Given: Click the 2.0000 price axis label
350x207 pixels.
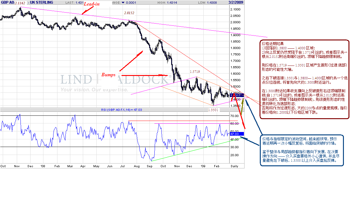Looking at the screenshot, I should [235, 22].
